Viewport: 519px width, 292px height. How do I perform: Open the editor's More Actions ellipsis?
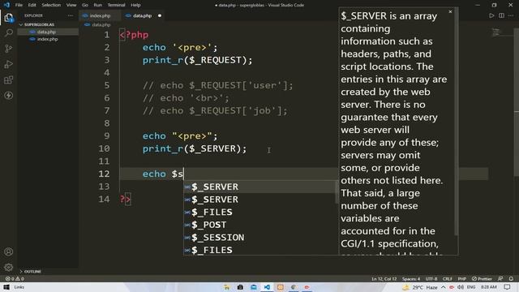(x=511, y=15)
